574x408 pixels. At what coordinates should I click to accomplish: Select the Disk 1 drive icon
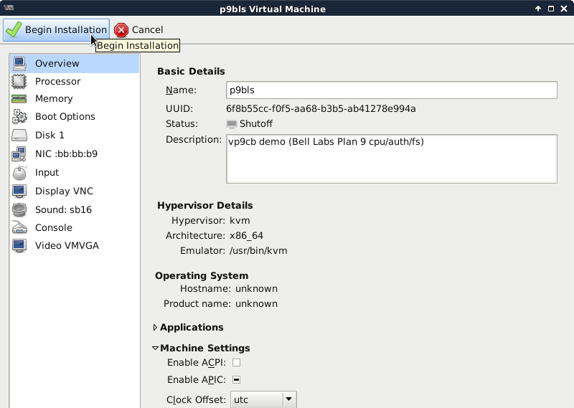(x=19, y=135)
